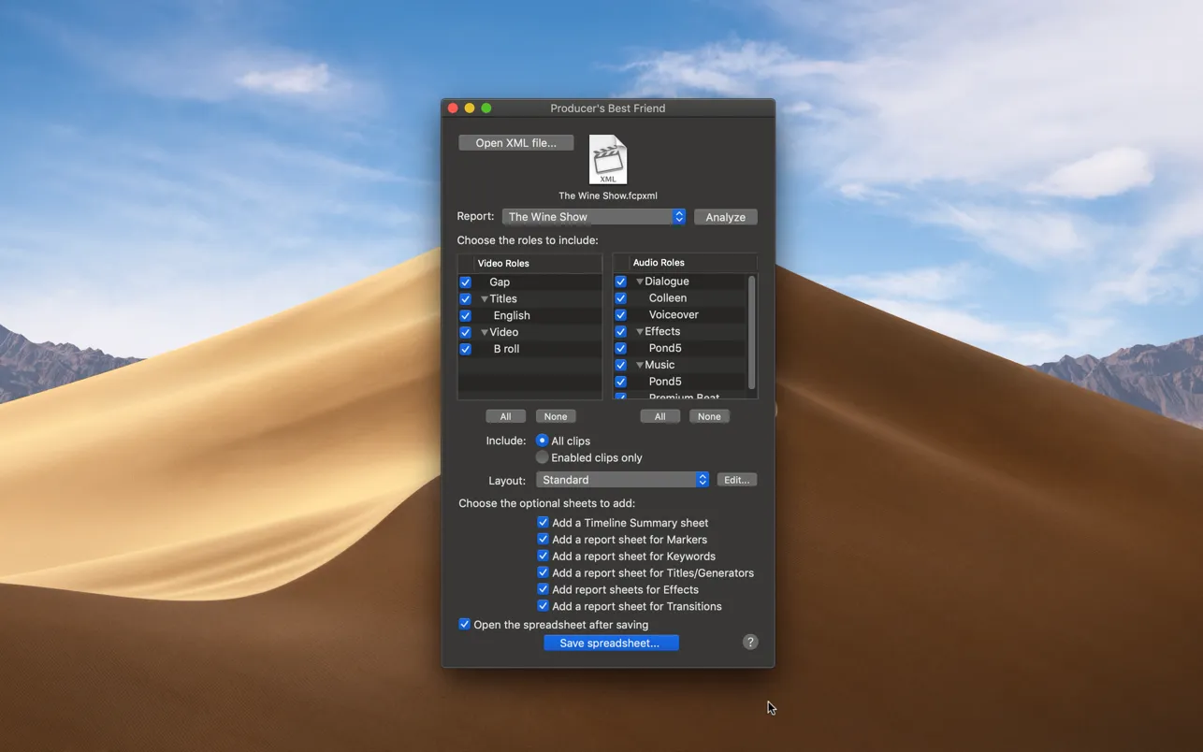Disable "Add report sheets for Effects"
The width and height of the screenshot is (1203, 752).
(543, 589)
